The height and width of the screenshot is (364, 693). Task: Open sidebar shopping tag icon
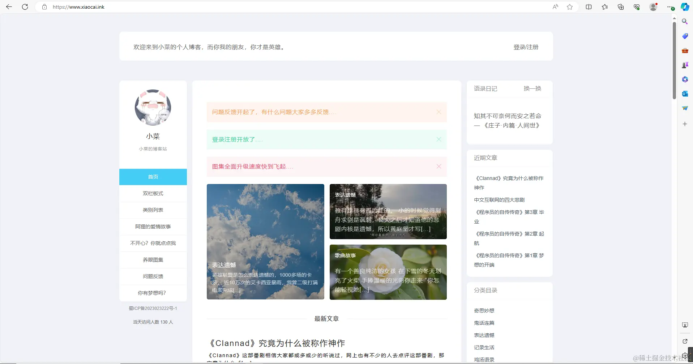[x=685, y=36]
